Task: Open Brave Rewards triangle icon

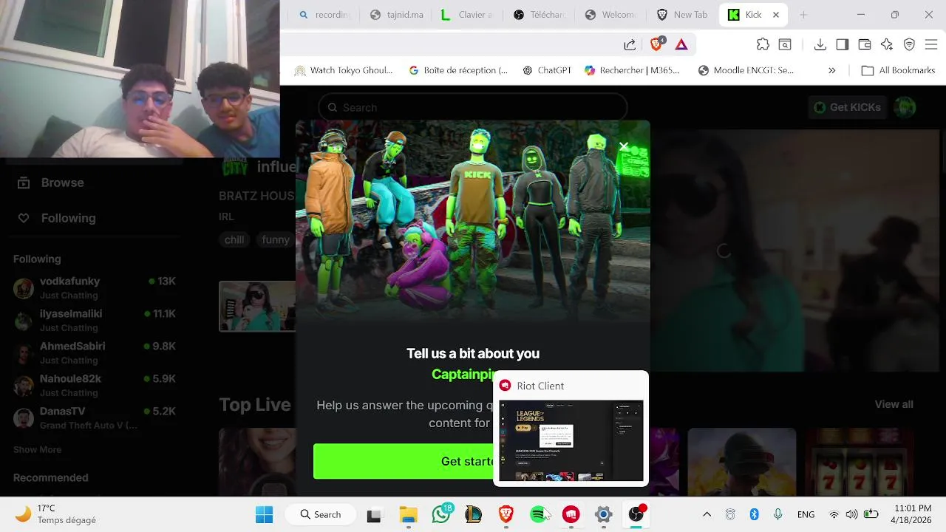Action: click(x=681, y=45)
